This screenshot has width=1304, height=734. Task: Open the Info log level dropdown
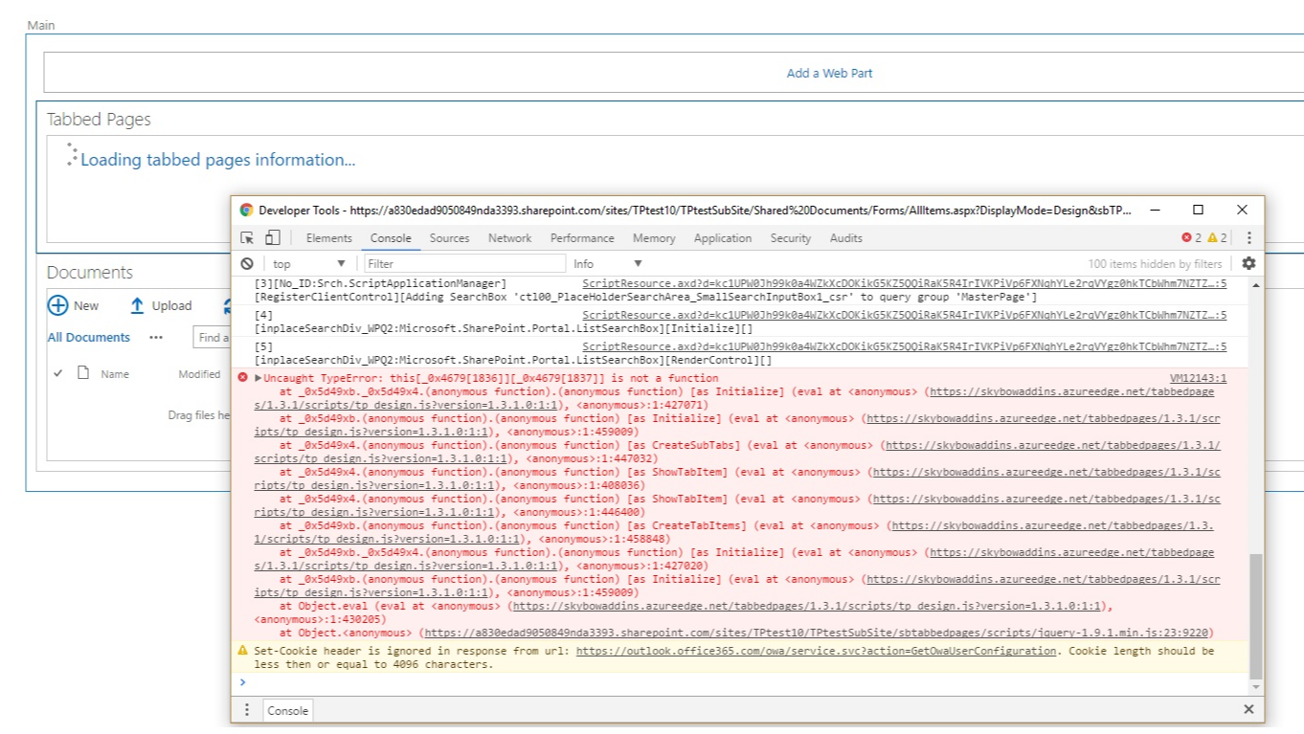tap(607, 263)
